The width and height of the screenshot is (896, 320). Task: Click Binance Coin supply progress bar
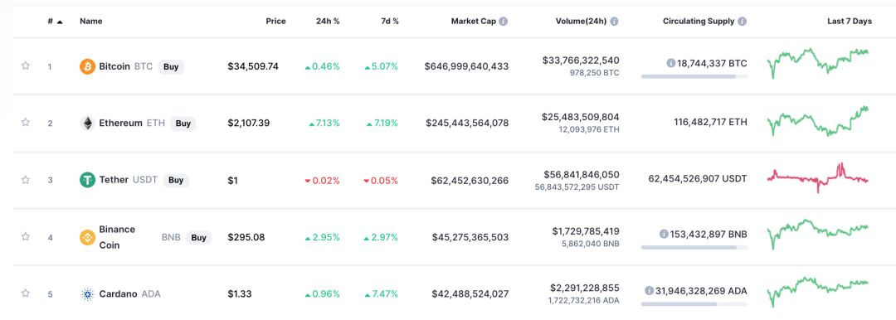tap(694, 247)
